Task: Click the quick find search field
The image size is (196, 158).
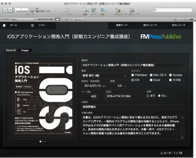Action: click(x=173, y=10)
